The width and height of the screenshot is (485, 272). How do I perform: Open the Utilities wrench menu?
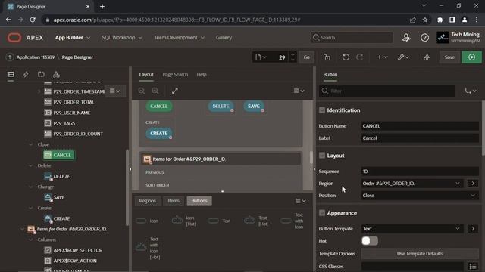tap(403, 57)
